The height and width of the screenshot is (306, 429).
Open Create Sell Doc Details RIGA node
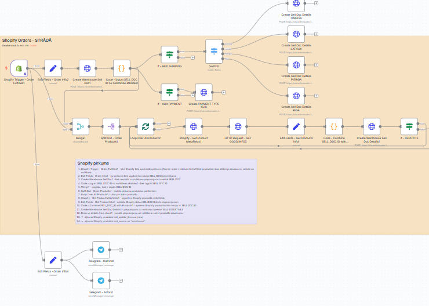point(296,96)
